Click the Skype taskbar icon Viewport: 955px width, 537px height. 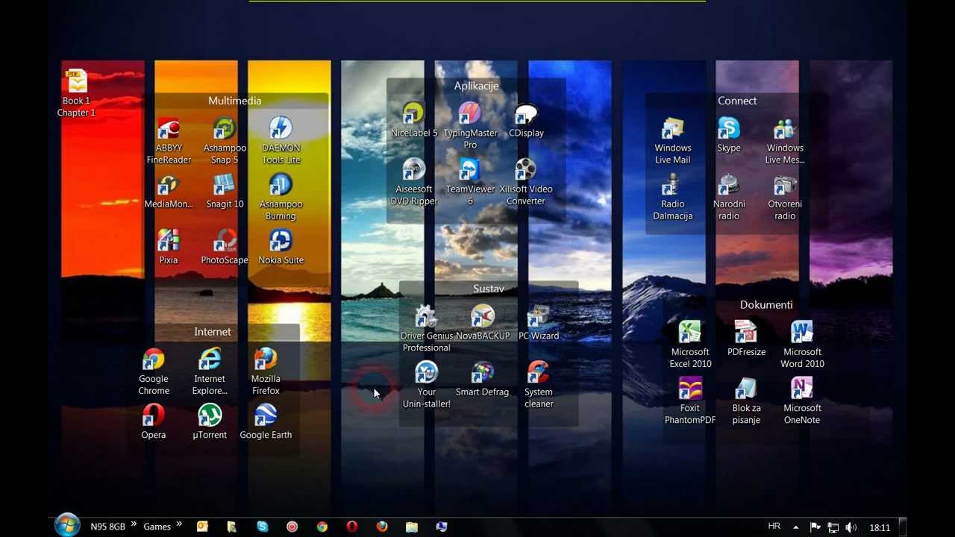[x=263, y=527]
